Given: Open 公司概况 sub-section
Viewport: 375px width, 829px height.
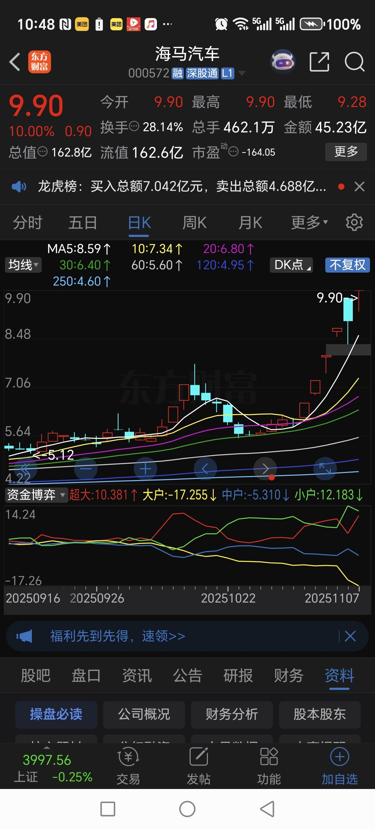Looking at the screenshot, I should click(x=144, y=714).
